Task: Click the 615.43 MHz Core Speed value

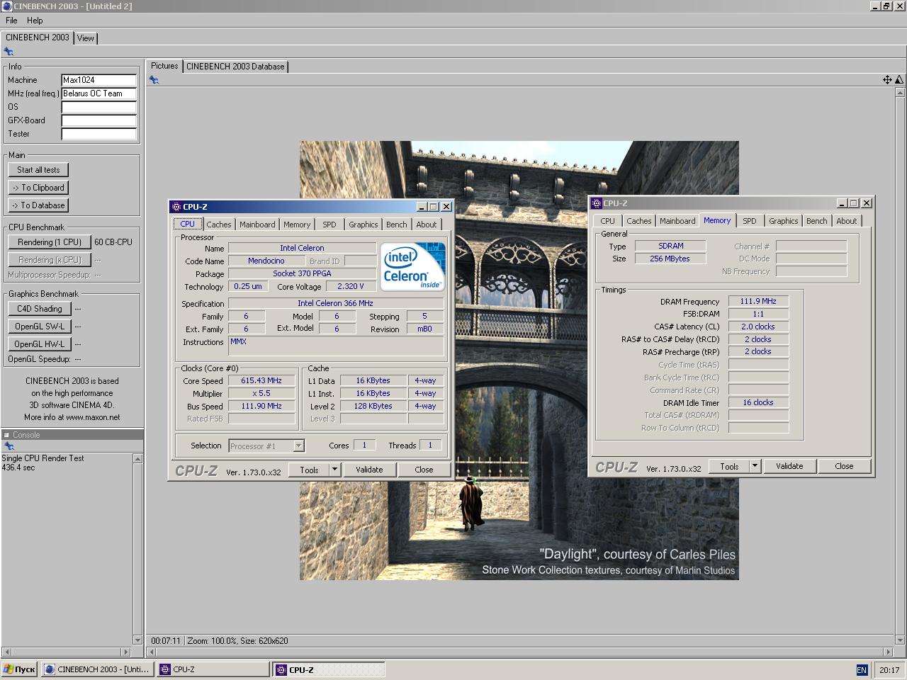Action: tap(261, 380)
